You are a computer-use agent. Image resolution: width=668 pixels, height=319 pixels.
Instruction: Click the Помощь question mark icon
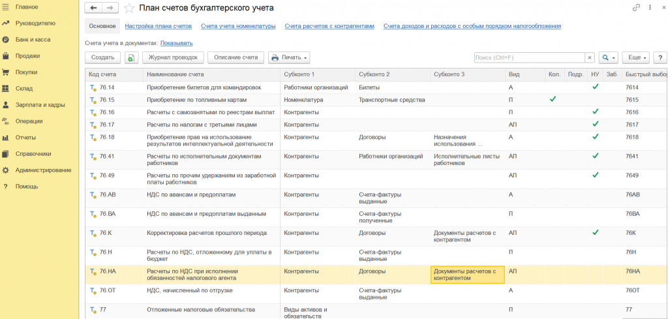point(5,186)
